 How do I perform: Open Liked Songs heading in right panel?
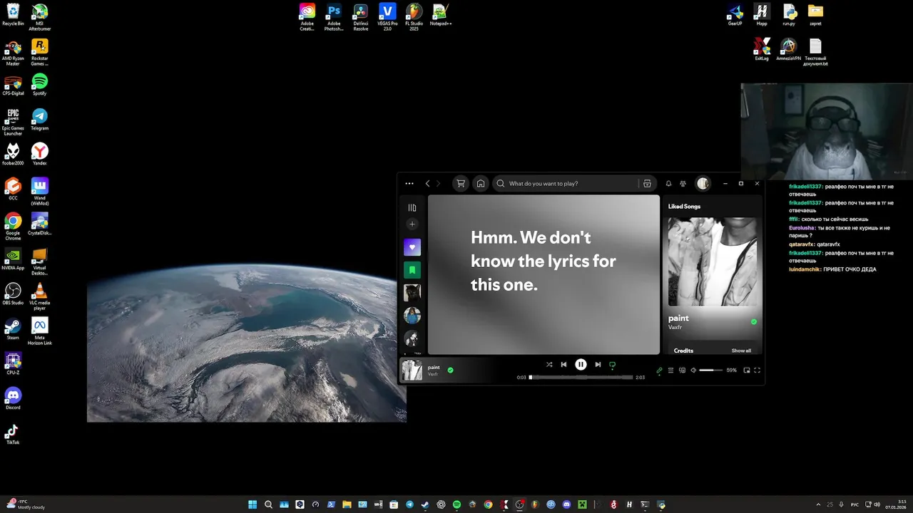(684, 207)
